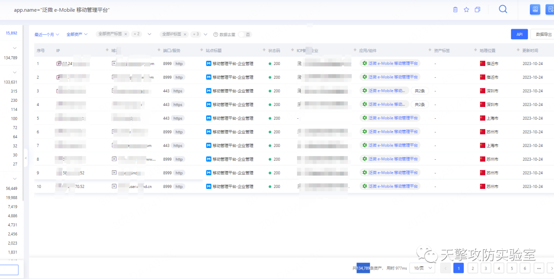
Task: Click the +2 asset tag chip
Action: tap(136, 34)
